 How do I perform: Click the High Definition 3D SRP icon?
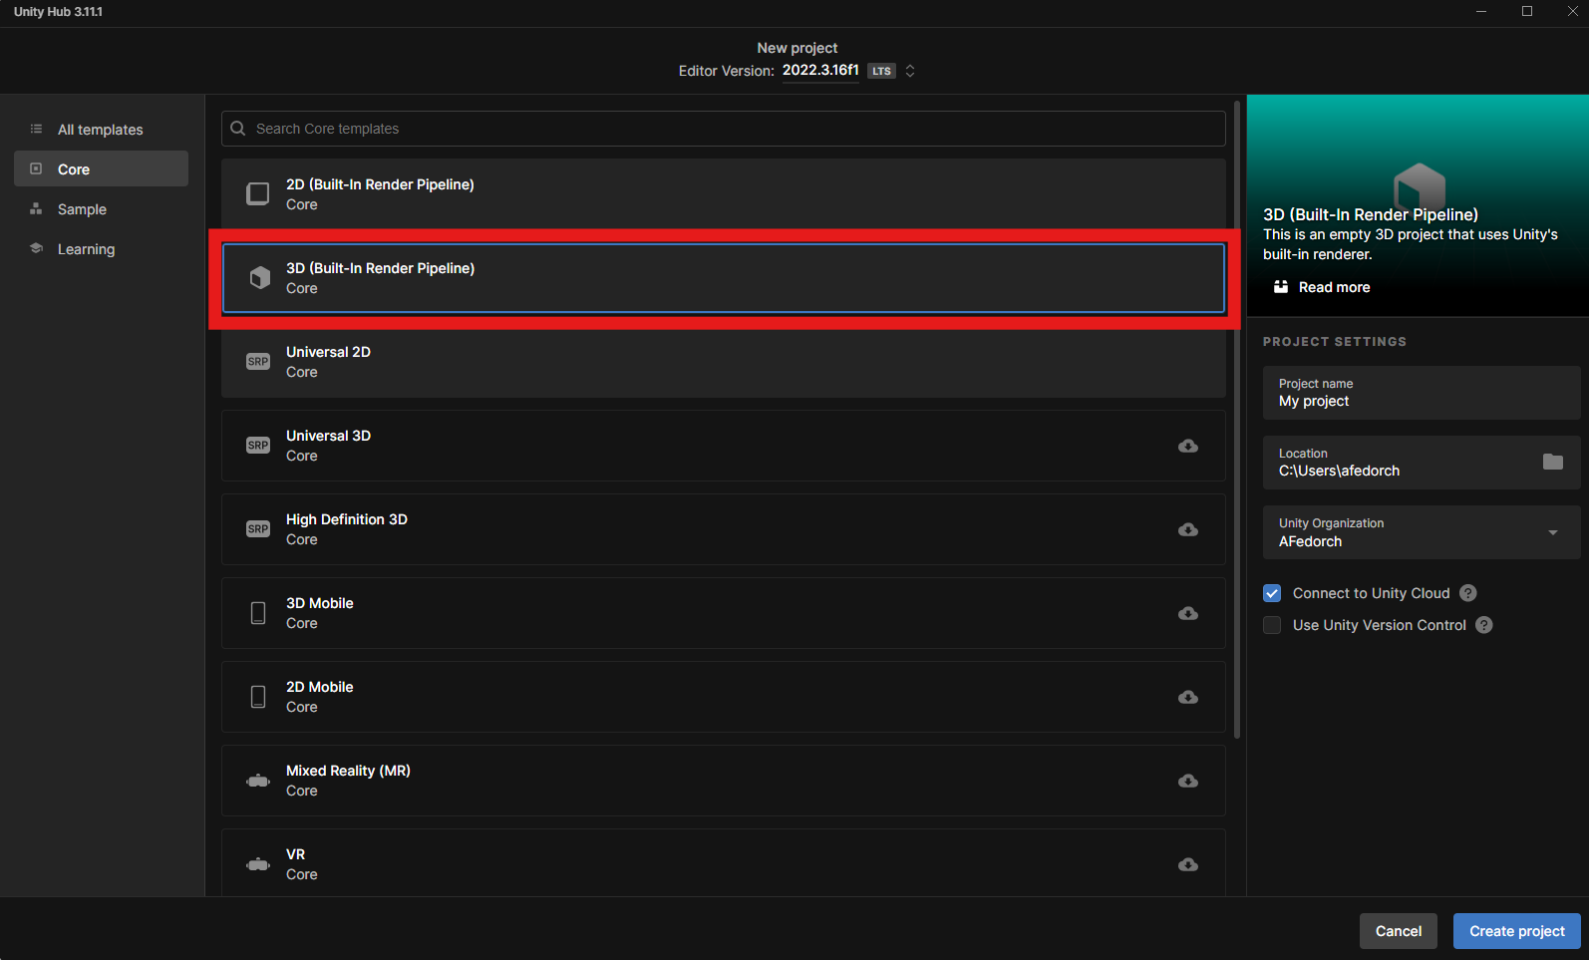(x=258, y=529)
